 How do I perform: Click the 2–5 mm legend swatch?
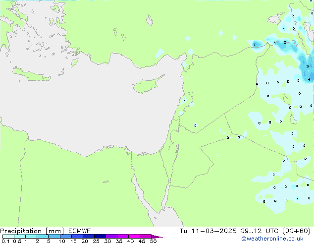click(x=43, y=237)
